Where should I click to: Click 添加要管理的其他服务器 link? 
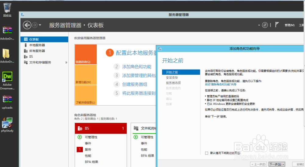pyautogui.click(x=139, y=75)
